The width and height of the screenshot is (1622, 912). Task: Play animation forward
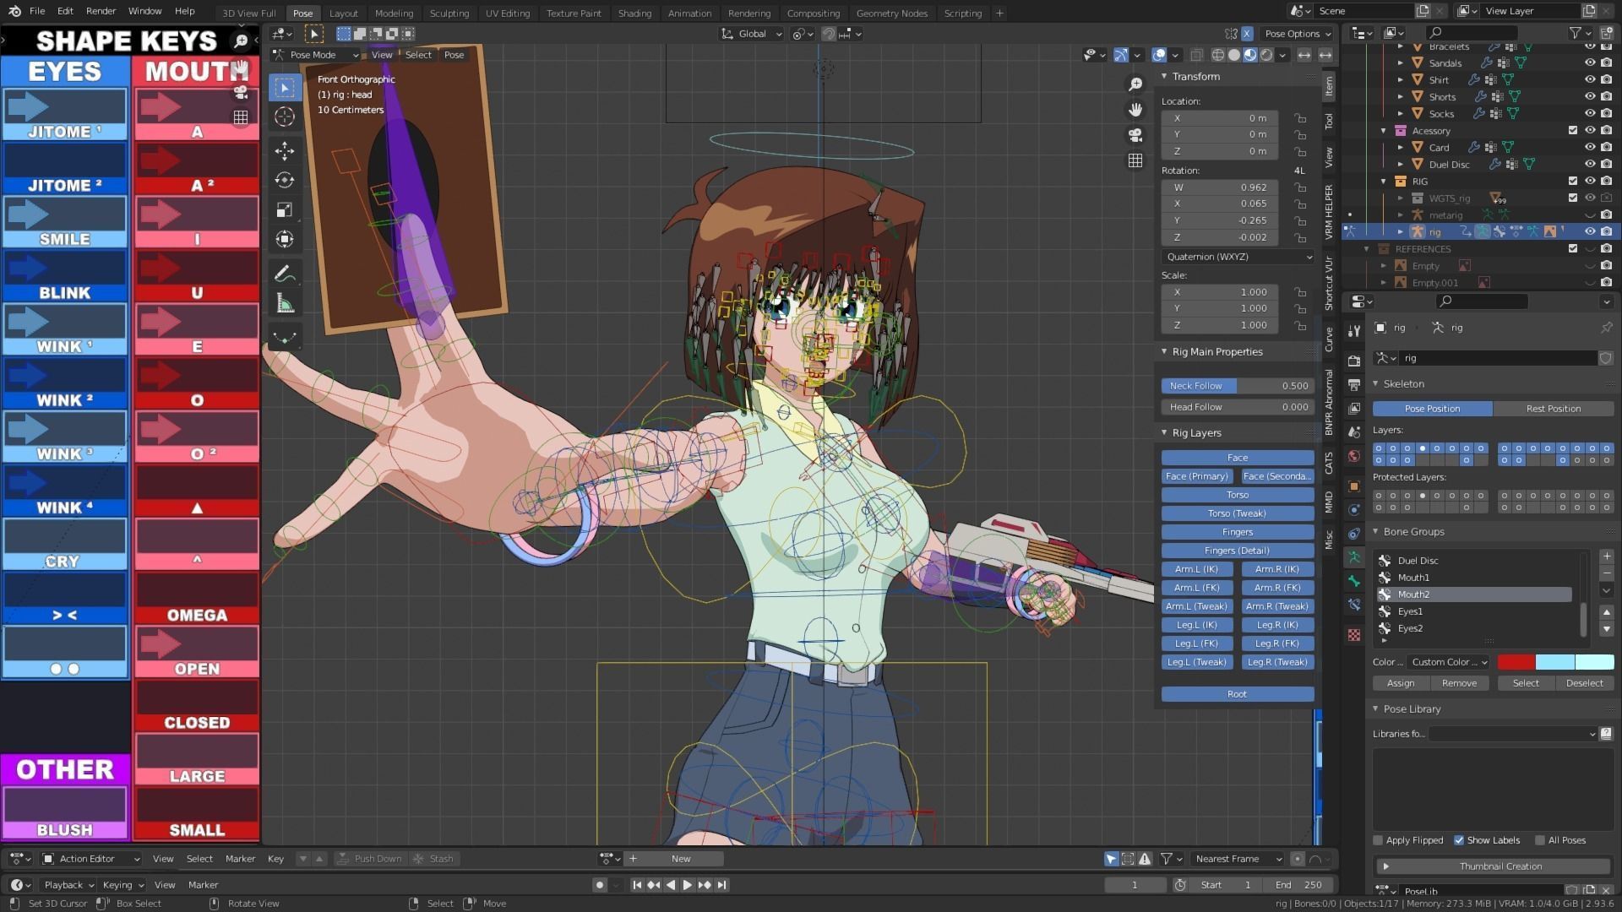click(687, 885)
